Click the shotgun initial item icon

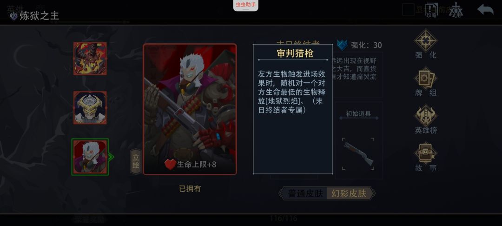point(358,153)
